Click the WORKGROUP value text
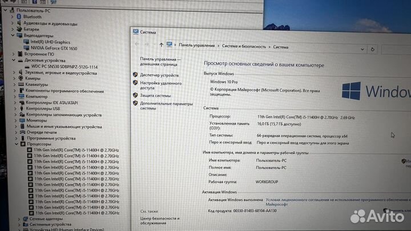The width and height of the screenshot is (411, 231). coord(267,182)
